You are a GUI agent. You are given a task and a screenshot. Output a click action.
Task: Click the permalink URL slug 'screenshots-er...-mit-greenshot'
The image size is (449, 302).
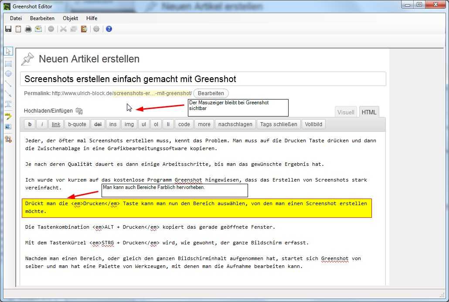click(x=152, y=93)
